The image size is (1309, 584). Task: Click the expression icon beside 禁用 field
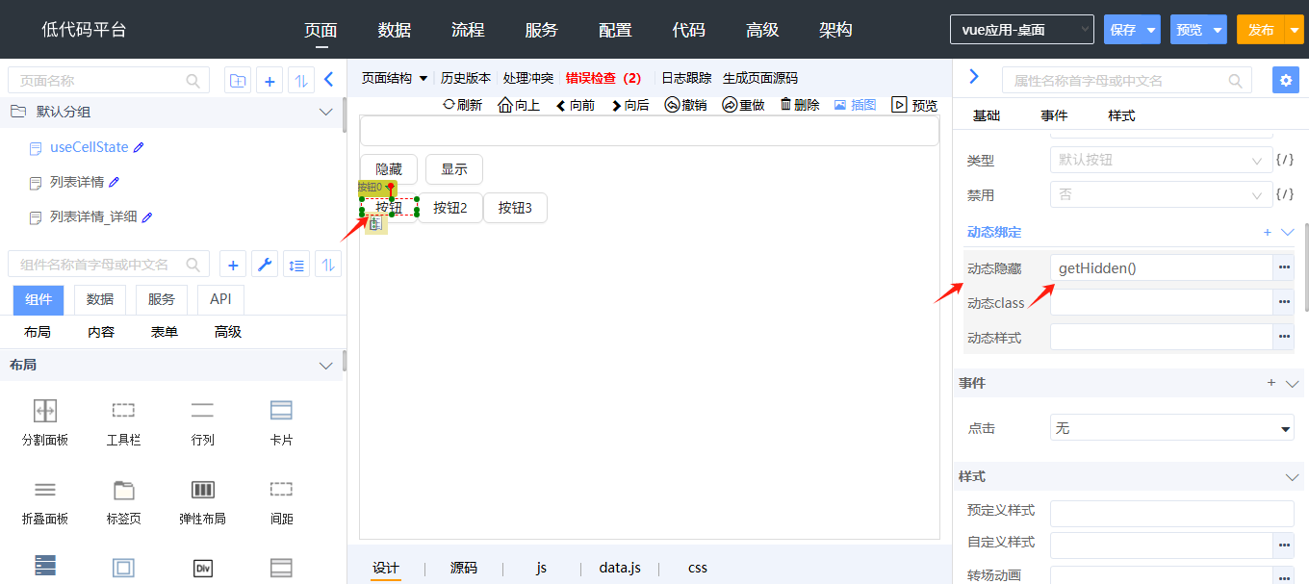click(x=1285, y=194)
